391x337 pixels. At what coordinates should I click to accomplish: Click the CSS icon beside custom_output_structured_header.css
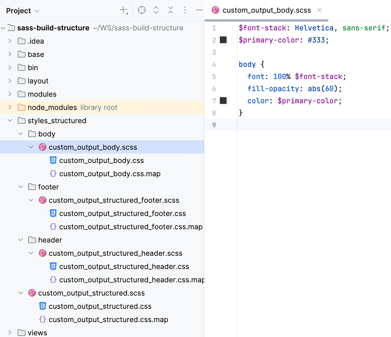[x=53, y=266]
